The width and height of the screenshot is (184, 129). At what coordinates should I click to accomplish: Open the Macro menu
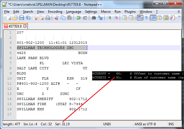pos(106,12)
